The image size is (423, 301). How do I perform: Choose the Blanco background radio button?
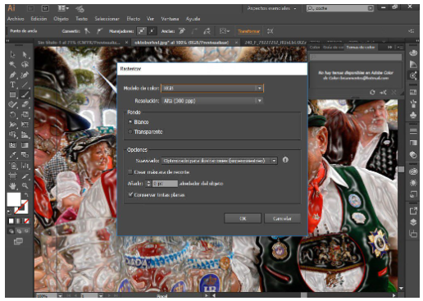point(130,121)
